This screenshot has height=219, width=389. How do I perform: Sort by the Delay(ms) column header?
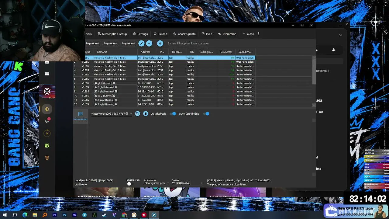(226, 52)
